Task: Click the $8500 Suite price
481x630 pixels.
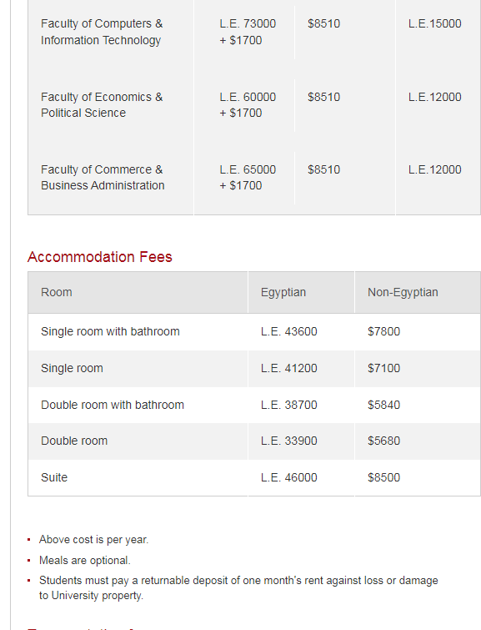Action: tap(383, 477)
